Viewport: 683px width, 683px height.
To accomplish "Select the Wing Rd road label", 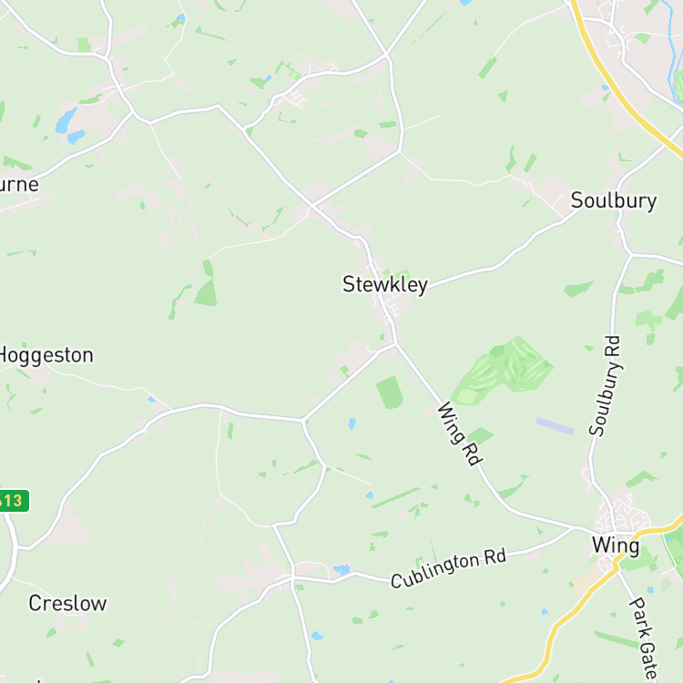I will coord(460,433).
